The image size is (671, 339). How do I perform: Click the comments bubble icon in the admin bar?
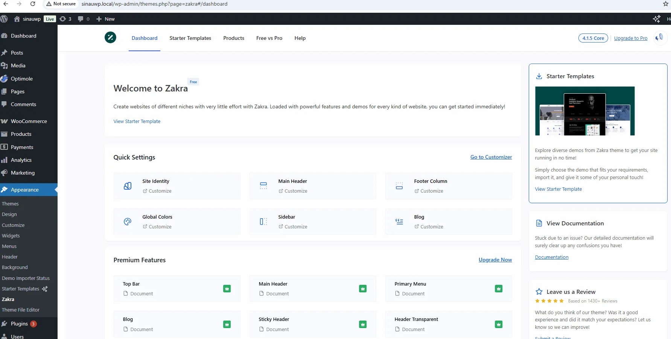[81, 19]
